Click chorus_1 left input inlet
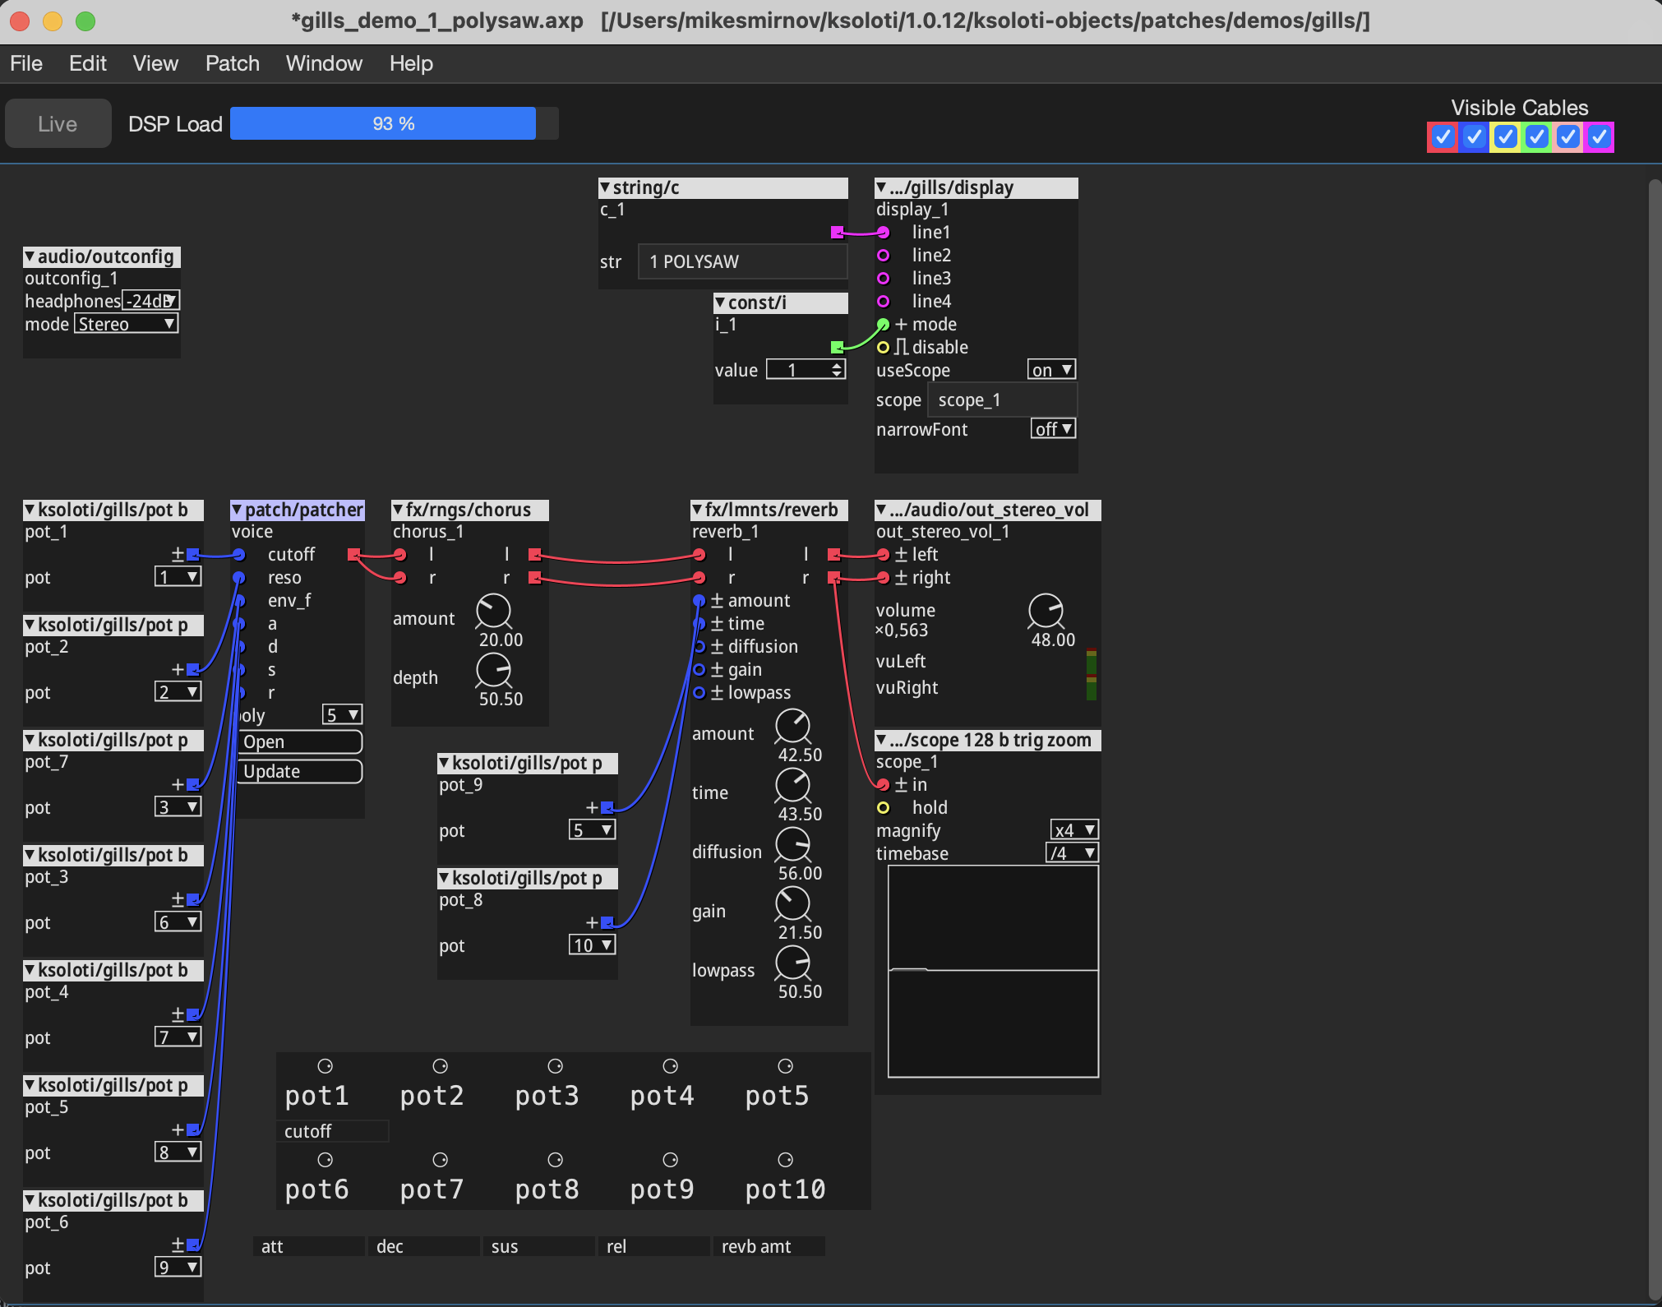Screen dimensions: 1662x1307 coord(399,555)
